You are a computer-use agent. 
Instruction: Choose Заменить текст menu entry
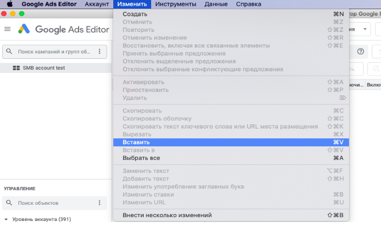(x=231, y=171)
